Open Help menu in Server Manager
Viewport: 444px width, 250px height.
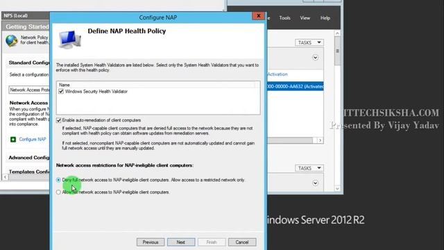point(325,18)
